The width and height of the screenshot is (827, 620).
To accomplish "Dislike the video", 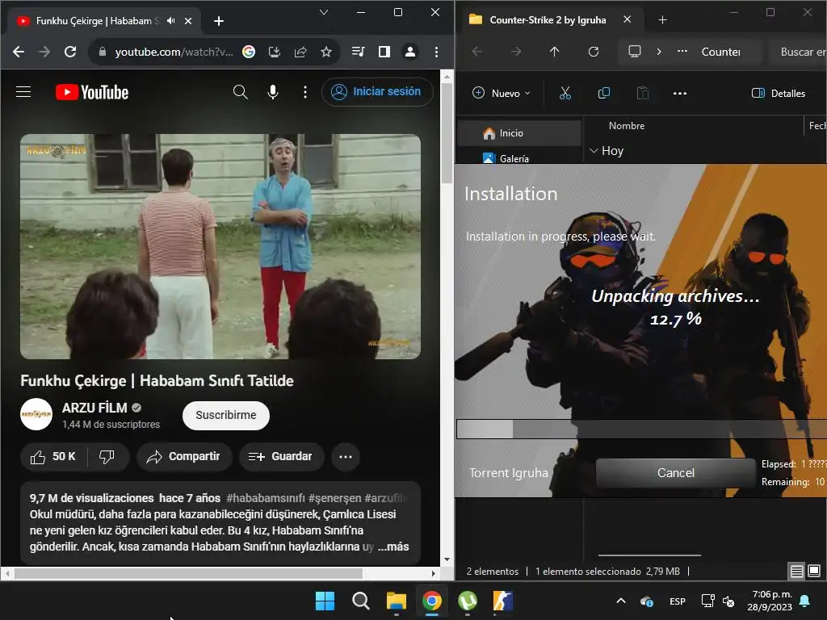I will [107, 457].
